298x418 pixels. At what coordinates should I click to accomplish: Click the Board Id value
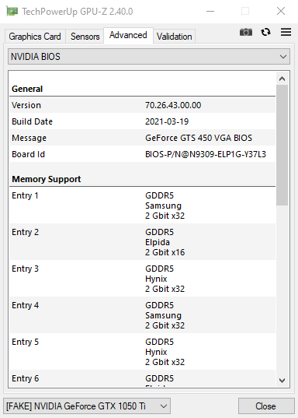coord(206,154)
